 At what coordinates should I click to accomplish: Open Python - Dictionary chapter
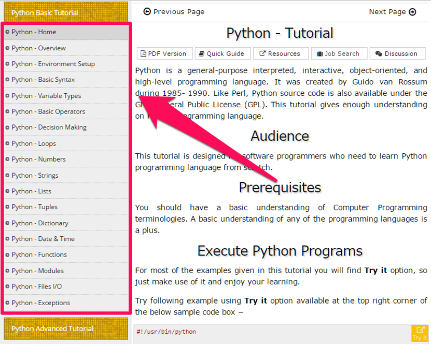pos(66,223)
